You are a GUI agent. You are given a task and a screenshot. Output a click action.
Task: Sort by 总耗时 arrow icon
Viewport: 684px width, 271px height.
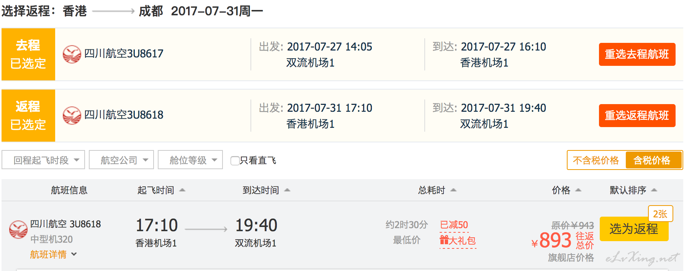(453, 190)
